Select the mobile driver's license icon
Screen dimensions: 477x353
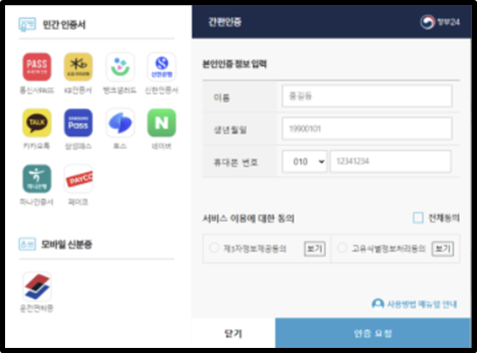click(36, 286)
